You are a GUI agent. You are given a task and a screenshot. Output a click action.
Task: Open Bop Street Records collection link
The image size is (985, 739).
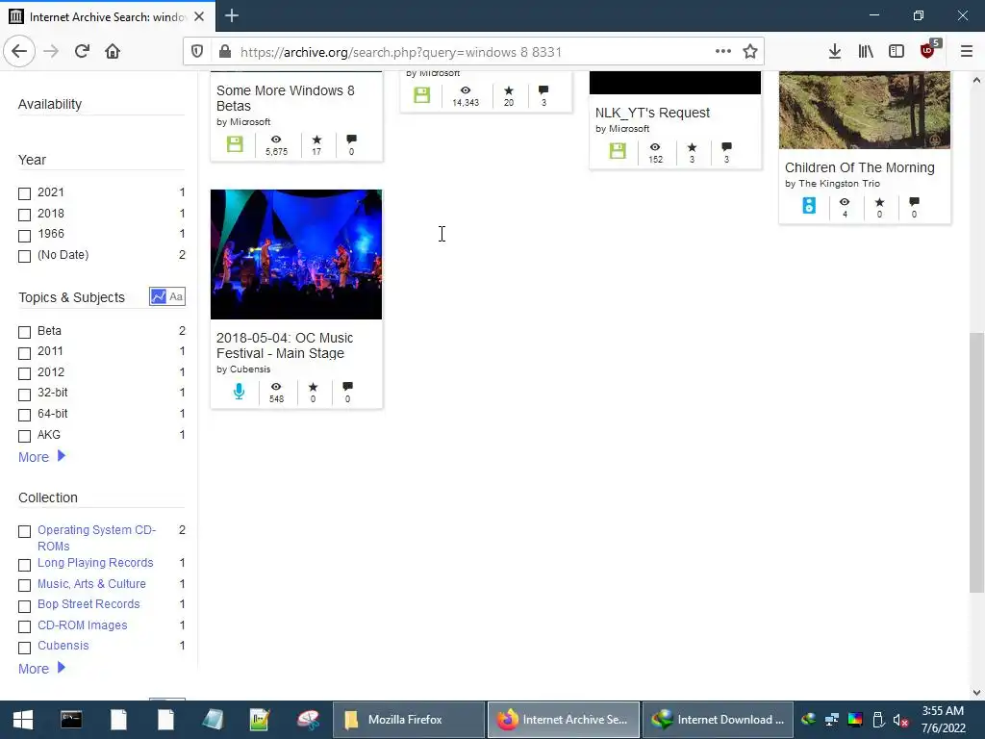(88, 604)
